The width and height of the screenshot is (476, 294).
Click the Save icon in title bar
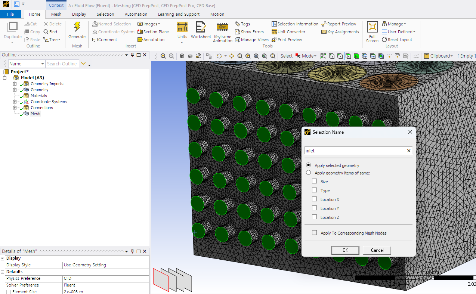[x=17, y=4]
